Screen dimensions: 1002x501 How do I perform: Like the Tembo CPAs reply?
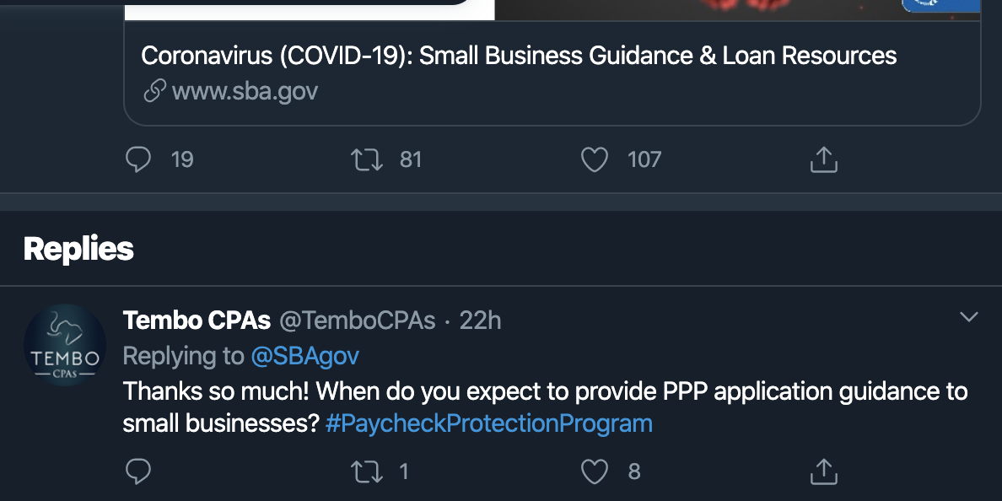coord(595,471)
